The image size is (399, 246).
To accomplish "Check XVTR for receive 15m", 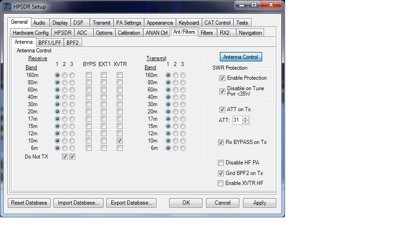I will tap(119, 126).
